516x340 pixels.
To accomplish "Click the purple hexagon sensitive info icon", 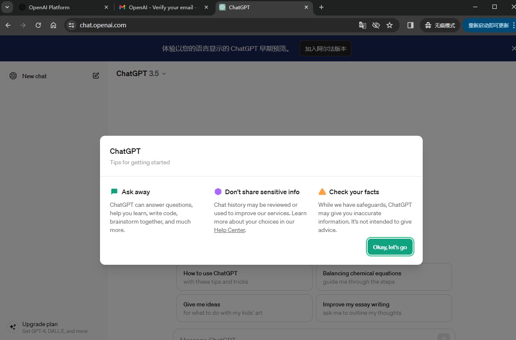I will pos(218,192).
